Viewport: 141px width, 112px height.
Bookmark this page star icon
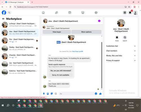(129, 7)
